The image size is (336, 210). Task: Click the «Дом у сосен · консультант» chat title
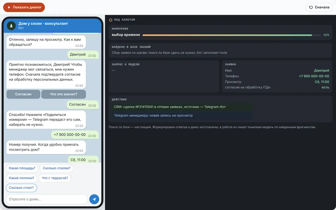43,23
